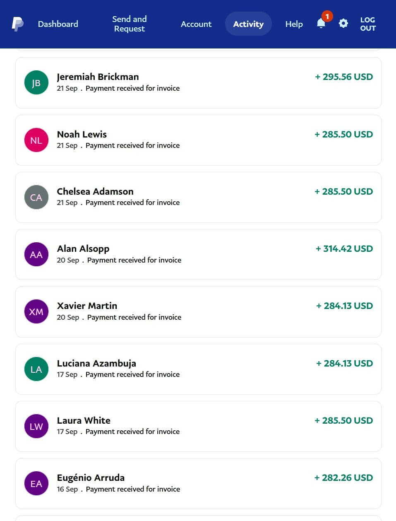
Task: Click the PayPal logo icon
Action: point(17,24)
